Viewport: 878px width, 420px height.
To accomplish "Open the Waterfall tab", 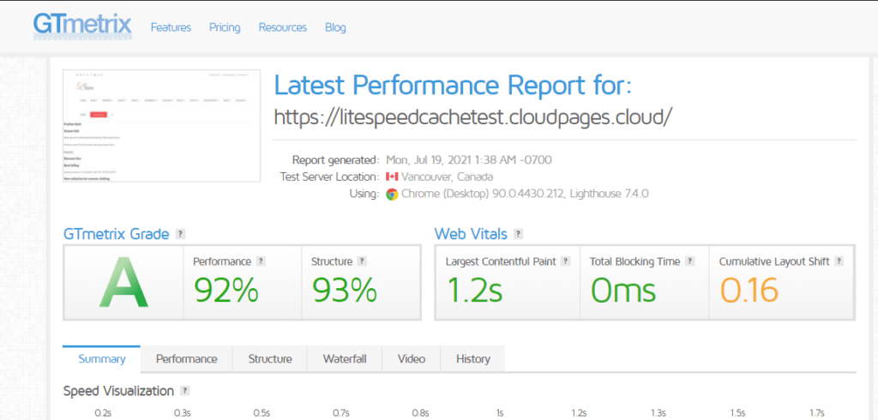I will (x=345, y=359).
